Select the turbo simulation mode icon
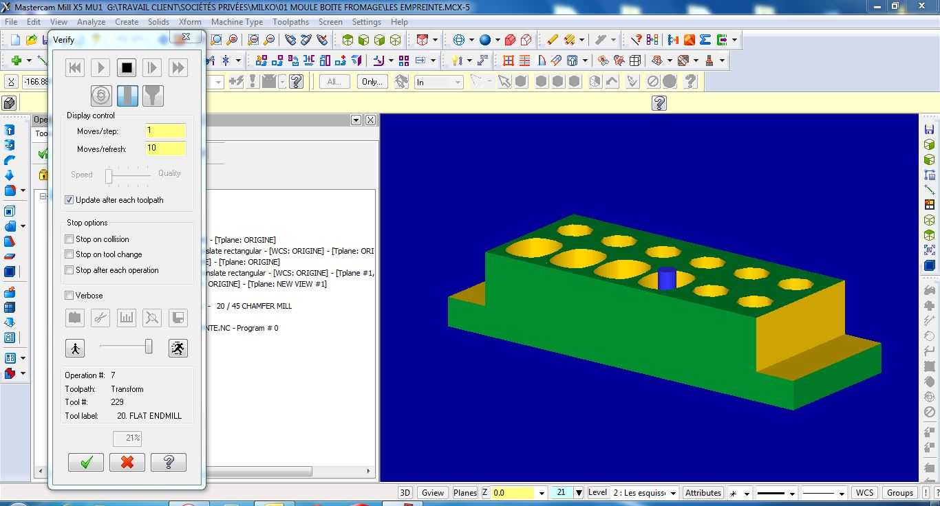The image size is (940, 506). pos(101,96)
